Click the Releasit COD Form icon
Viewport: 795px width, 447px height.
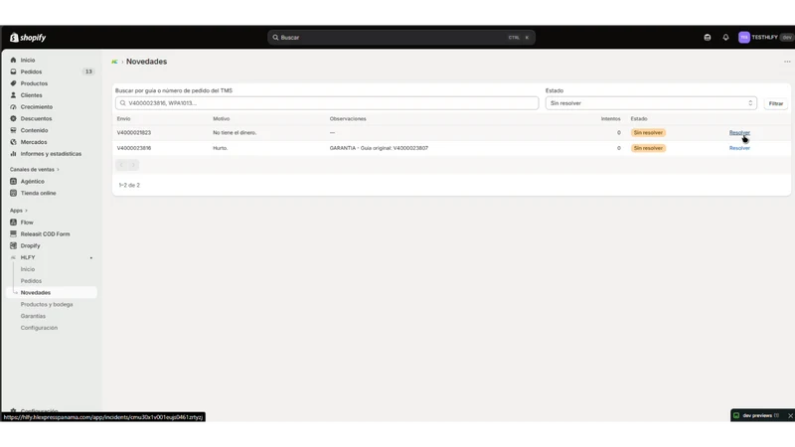coord(13,233)
